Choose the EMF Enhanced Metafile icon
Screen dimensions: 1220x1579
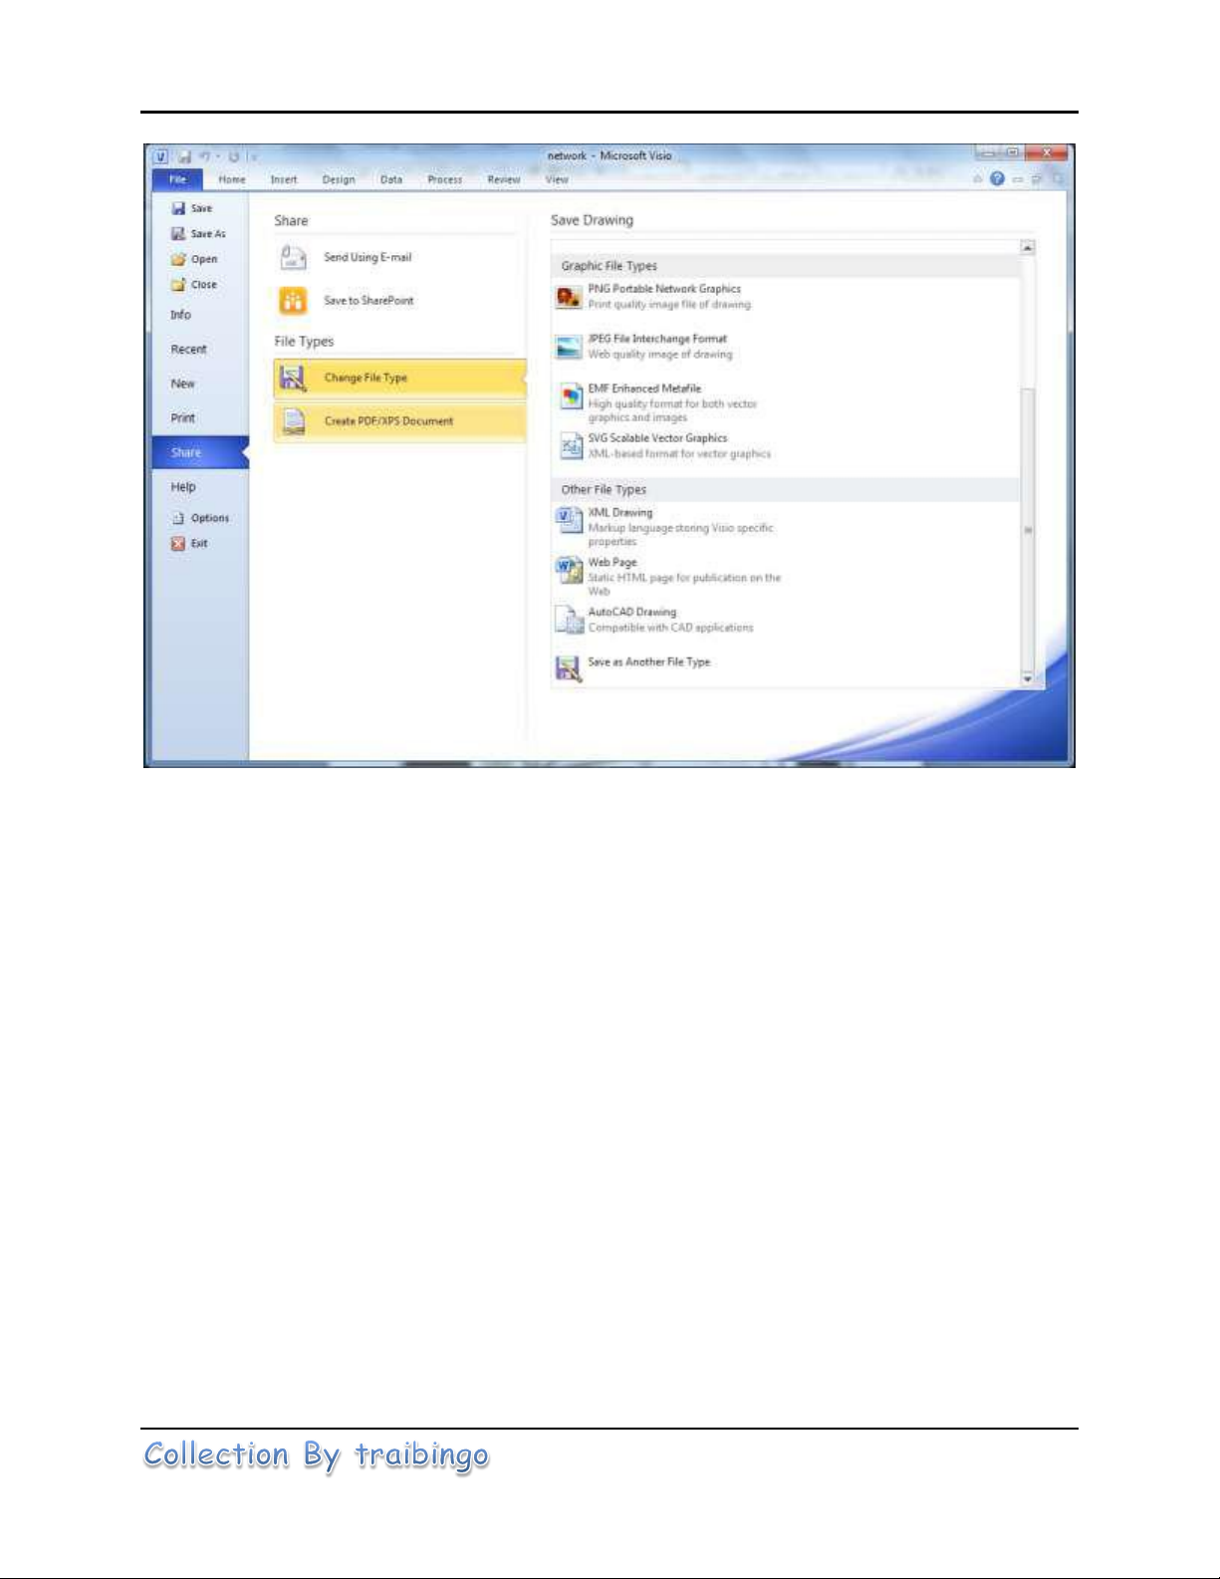point(570,397)
